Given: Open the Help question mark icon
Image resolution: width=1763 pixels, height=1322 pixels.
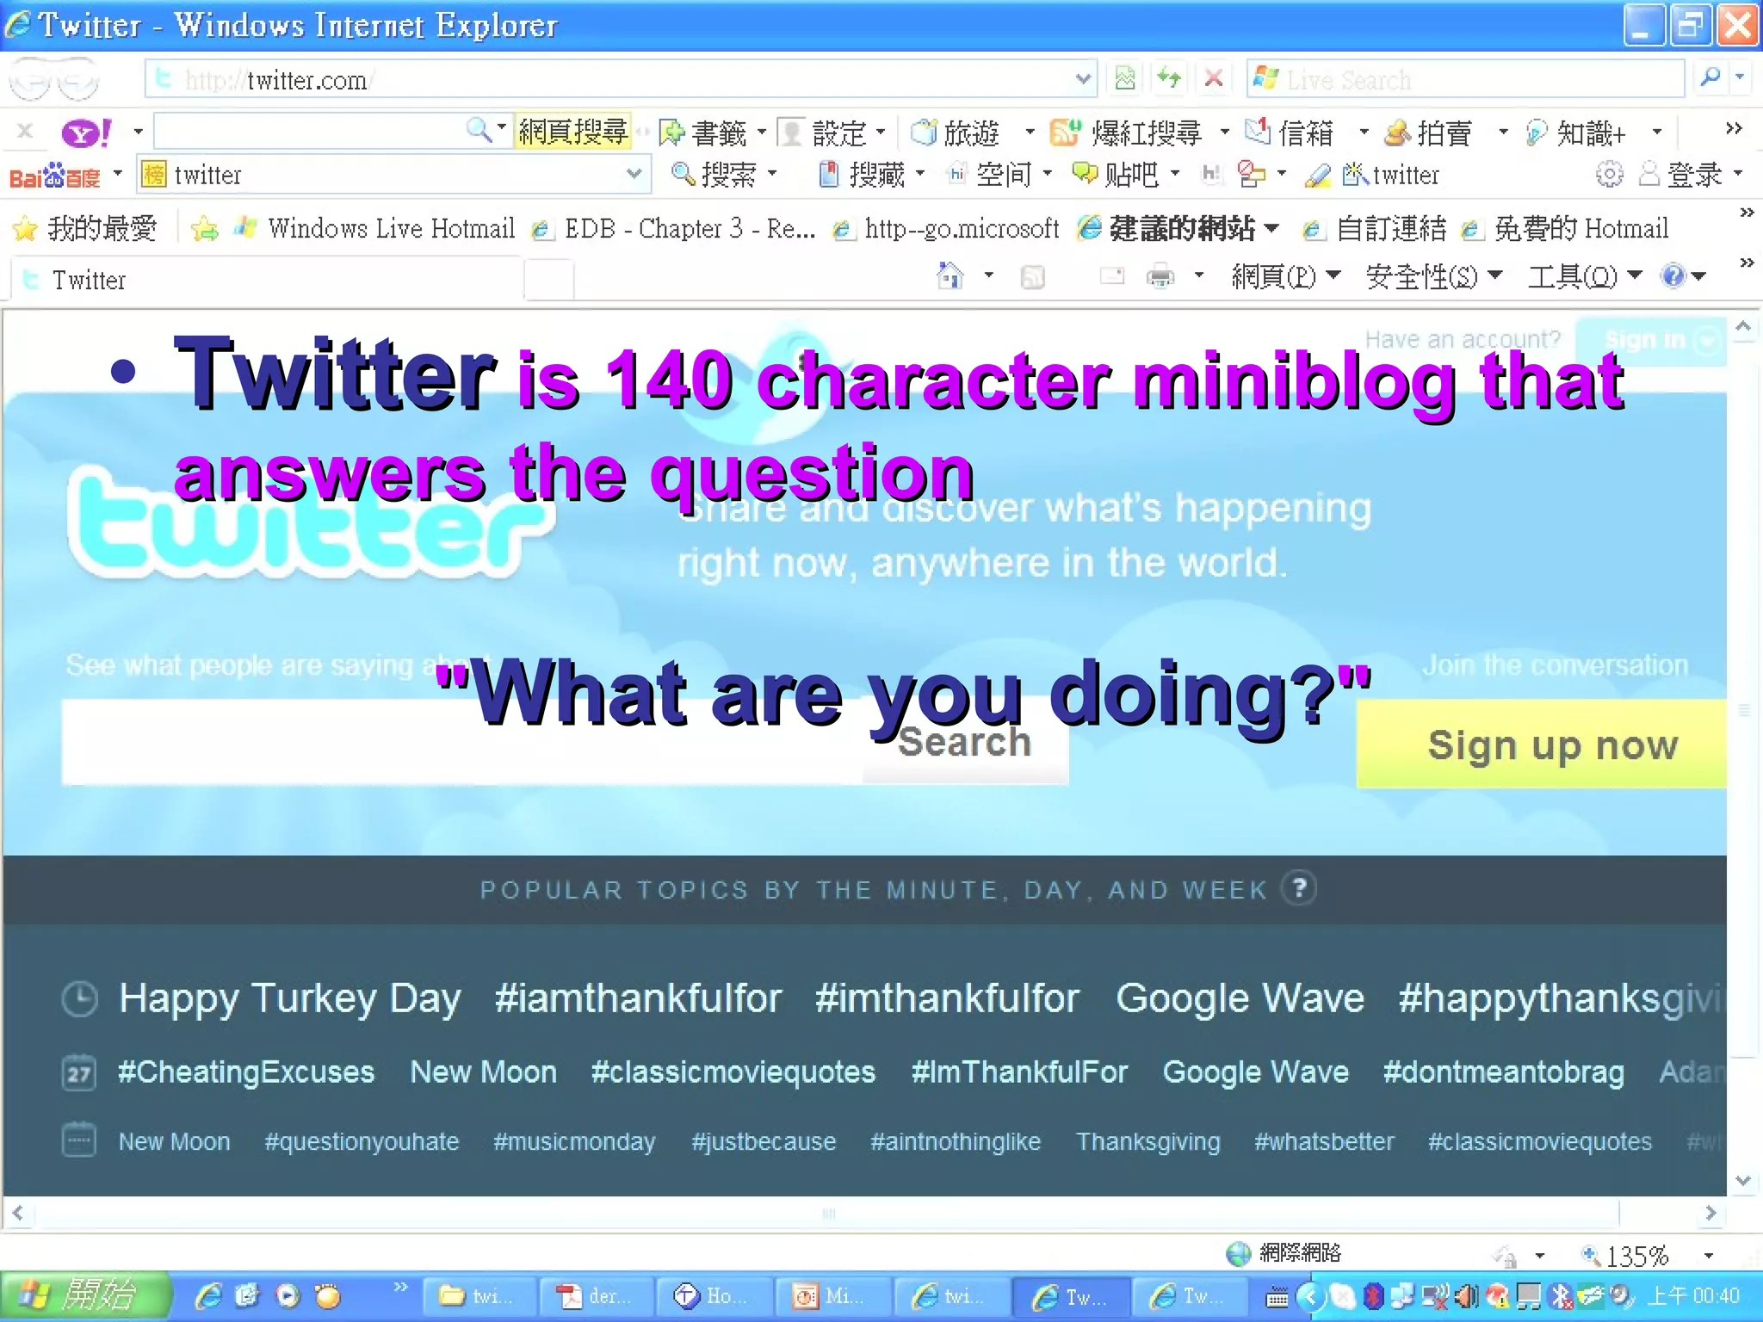Looking at the screenshot, I should click(x=1673, y=276).
